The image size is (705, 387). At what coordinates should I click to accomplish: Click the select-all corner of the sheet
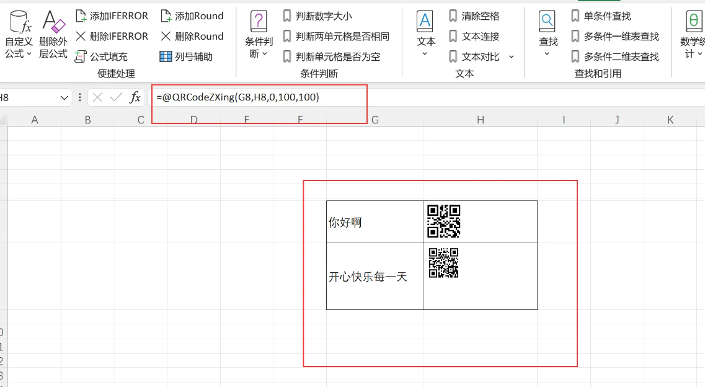click(3, 120)
